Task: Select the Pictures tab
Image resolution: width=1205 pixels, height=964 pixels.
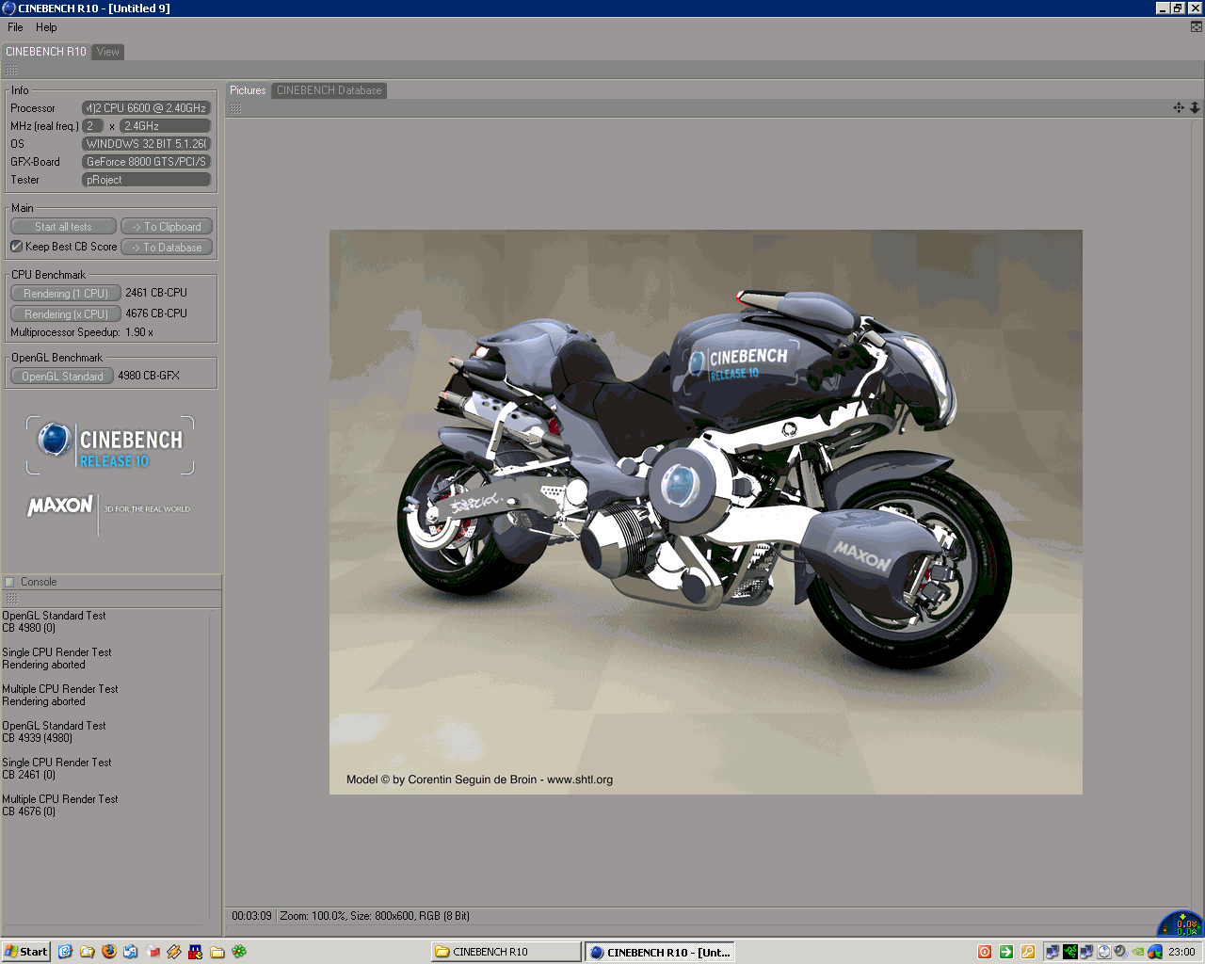Action: [x=248, y=90]
